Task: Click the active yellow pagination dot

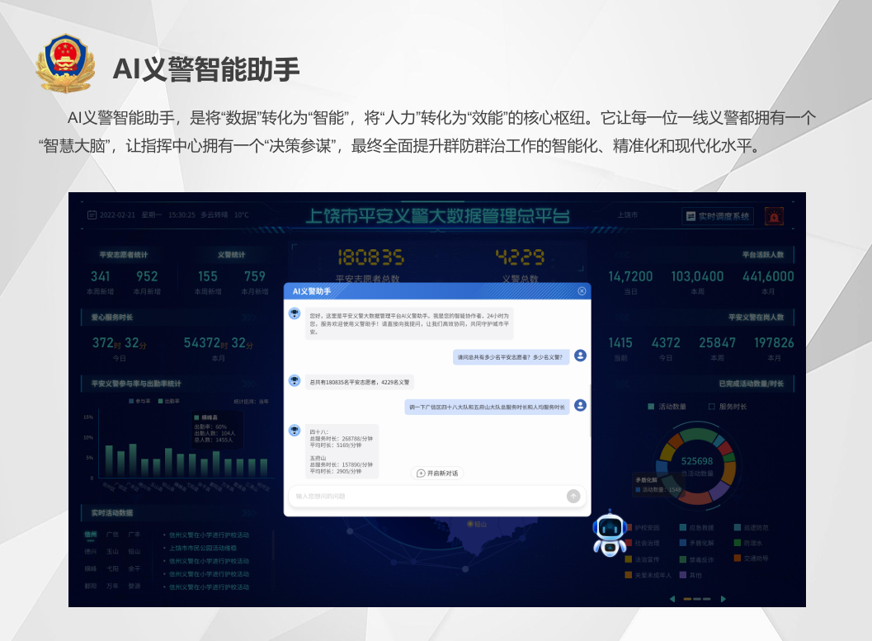Action: pyautogui.click(x=687, y=599)
